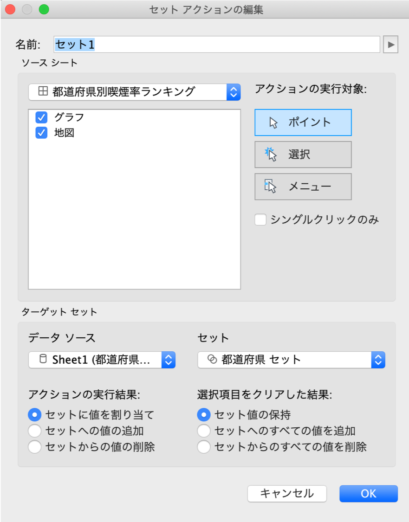Image resolution: width=409 pixels, height=522 pixels.
Task: Select セットへの値の追加 radio option
Action: 35,431
